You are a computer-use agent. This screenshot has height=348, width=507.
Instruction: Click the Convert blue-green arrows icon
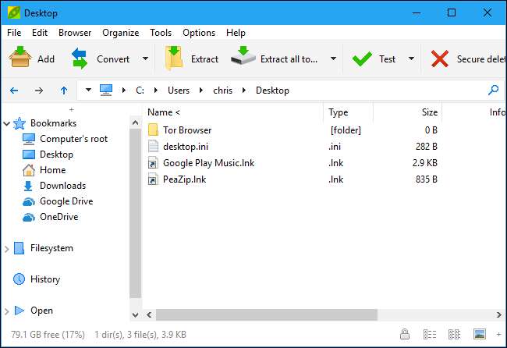80,59
